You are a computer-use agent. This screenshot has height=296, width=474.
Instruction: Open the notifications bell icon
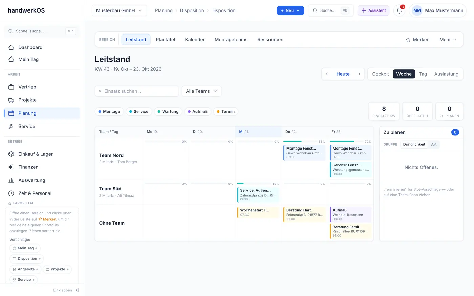click(x=399, y=10)
